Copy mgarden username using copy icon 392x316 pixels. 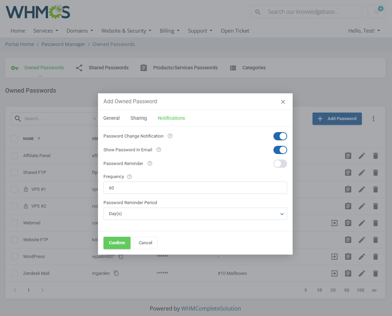pyautogui.click(x=117, y=273)
